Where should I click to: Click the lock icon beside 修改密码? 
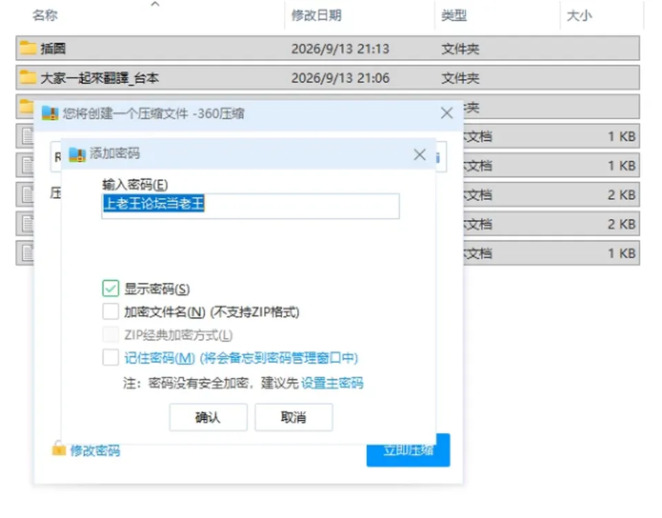59,449
